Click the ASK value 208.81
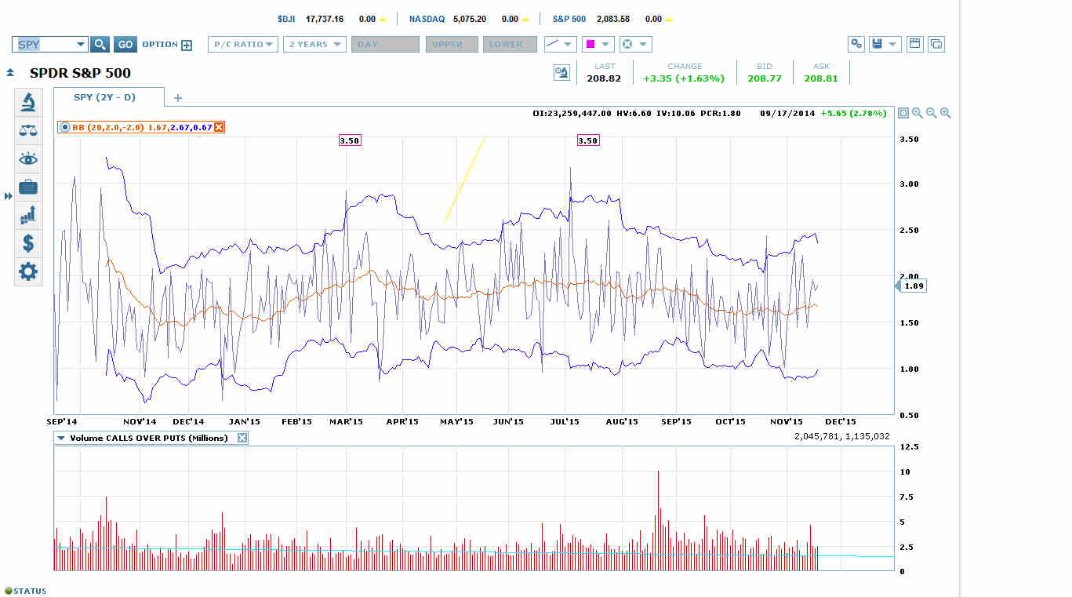 (x=821, y=78)
